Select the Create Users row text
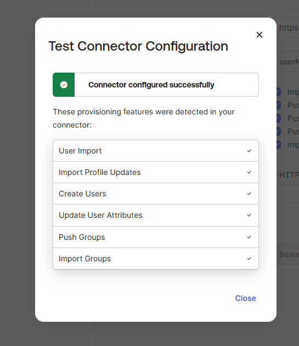 click(x=82, y=194)
